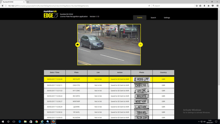Screen dimensions: 220x124
Task: Open Chrome from the Windows taskbar
Action: tap(37, 122)
